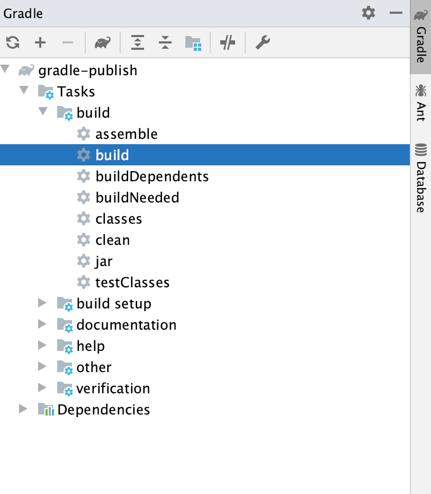Expand the other group
Image resolution: width=431 pixels, height=494 pixels.
42,366
